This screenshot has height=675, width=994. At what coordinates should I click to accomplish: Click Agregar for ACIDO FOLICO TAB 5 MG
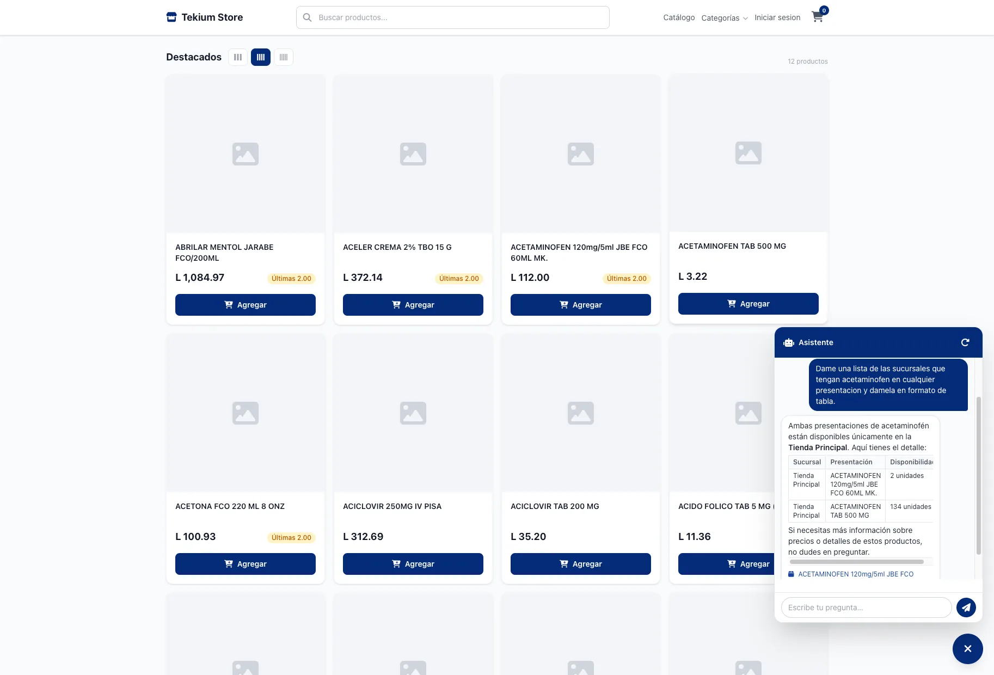[726, 564]
